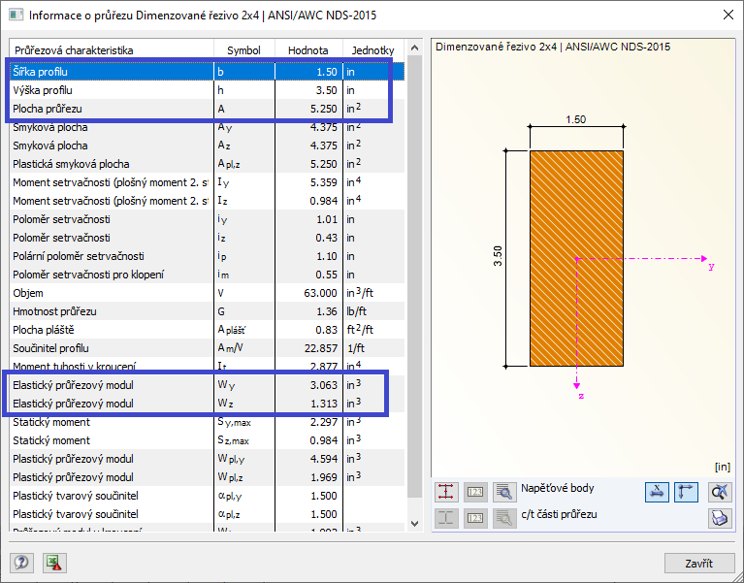Image resolution: width=744 pixels, height=583 pixels.
Task: Open c/t části průřezu details magnifier
Action: click(x=504, y=518)
